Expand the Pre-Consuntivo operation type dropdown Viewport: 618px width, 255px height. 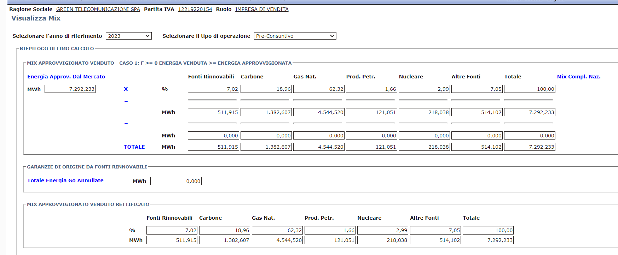point(295,36)
